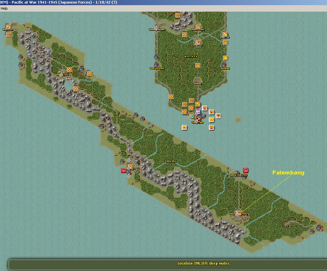Select the armor unit below the northeast coast artillery
The image size is (327, 271).
tap(225, 43)
